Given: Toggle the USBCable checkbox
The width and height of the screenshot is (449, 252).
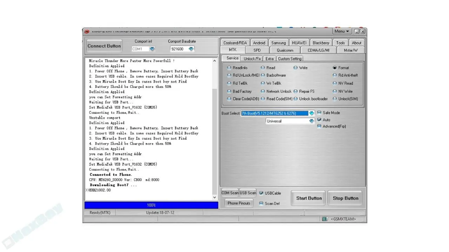Looking at the screenshot, I should point(261,193).
